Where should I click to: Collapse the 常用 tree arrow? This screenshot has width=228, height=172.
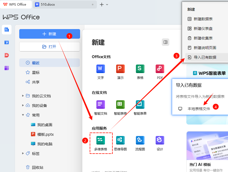[x=23, y=115]
